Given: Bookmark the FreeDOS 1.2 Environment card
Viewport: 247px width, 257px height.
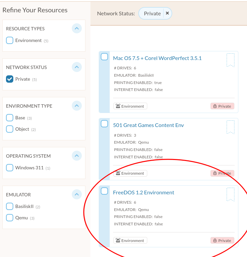Looking at the screenshot, I should pos(230,194).
